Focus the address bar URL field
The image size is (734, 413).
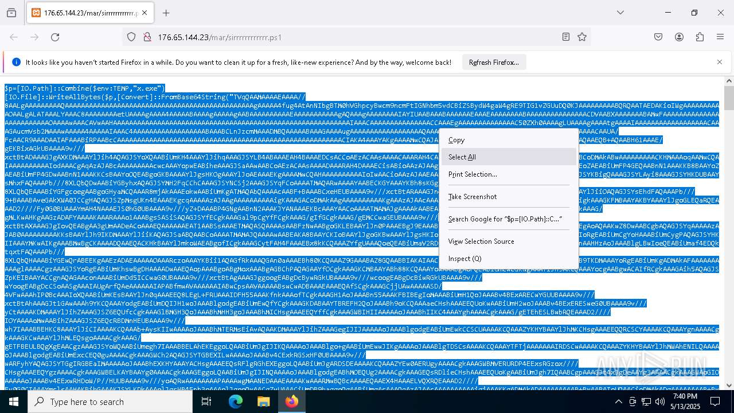(x=356, y=37)
